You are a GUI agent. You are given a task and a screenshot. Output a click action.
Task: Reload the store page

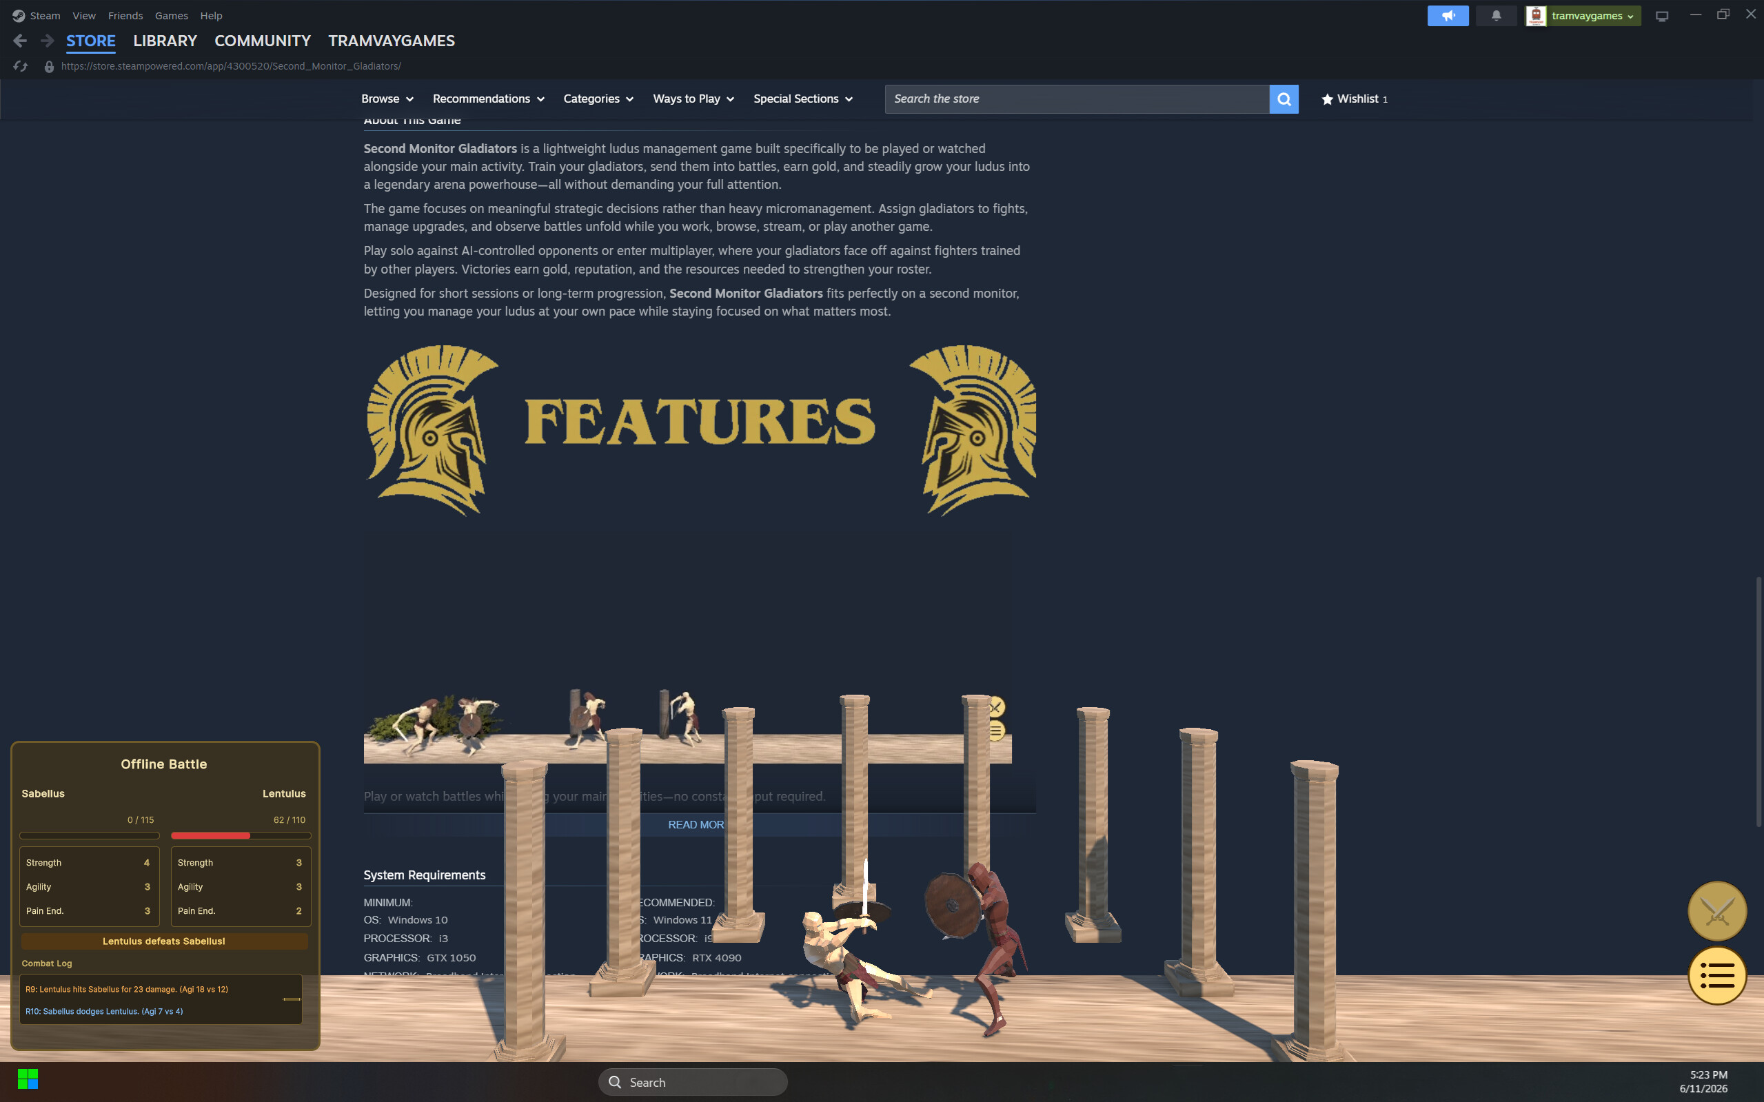[x=21, y=66]
